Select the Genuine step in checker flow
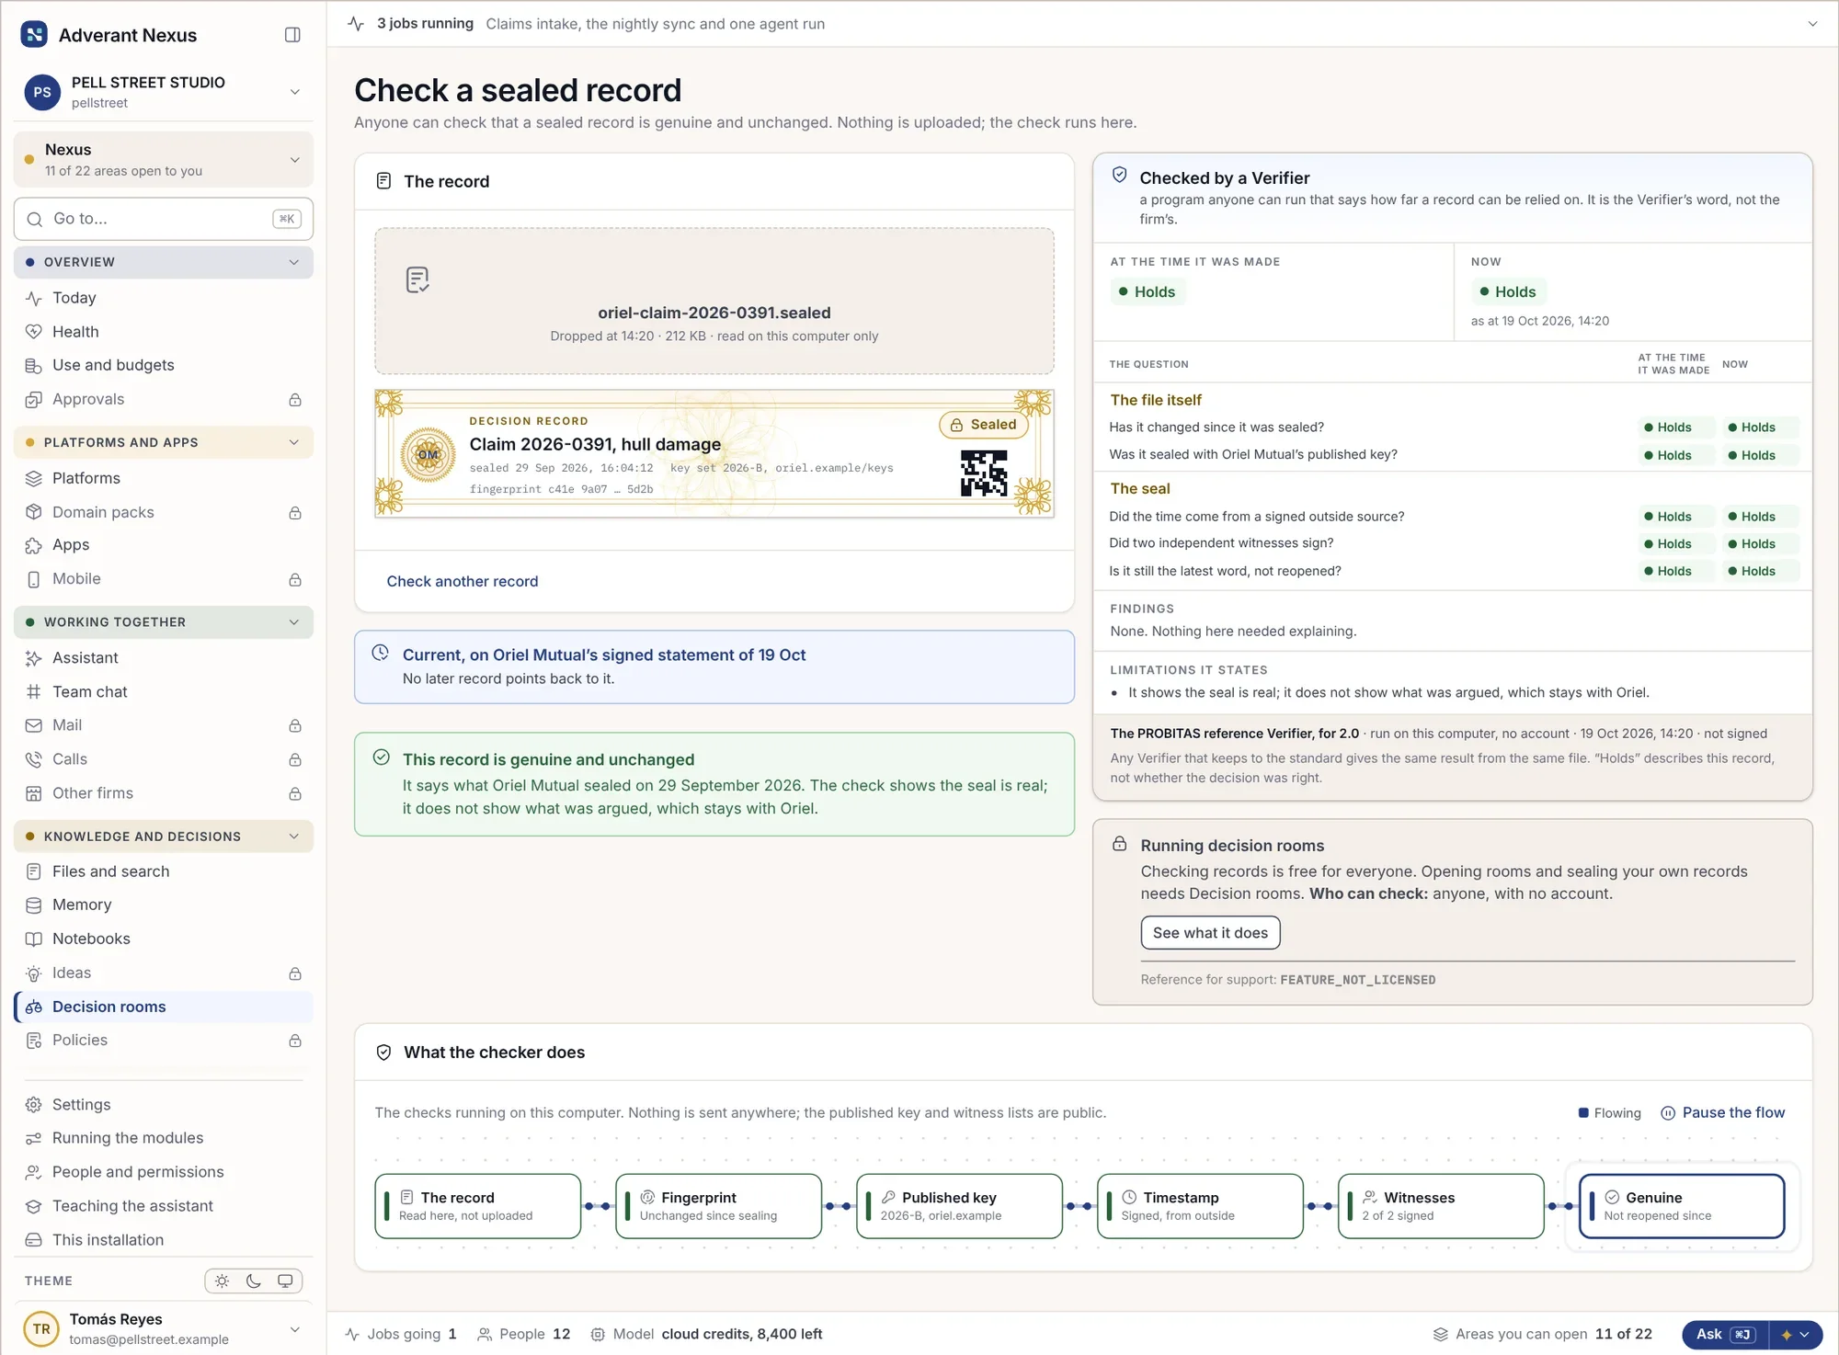1839x1355 pixels. coord(1682,1206)
